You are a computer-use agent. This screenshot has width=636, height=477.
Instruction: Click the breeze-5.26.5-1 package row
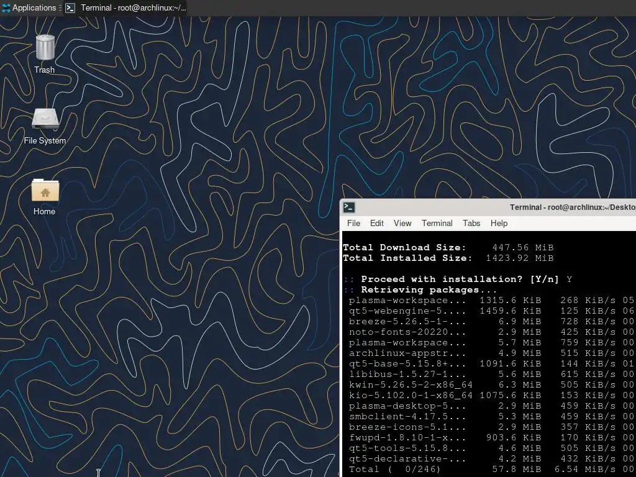491,321
